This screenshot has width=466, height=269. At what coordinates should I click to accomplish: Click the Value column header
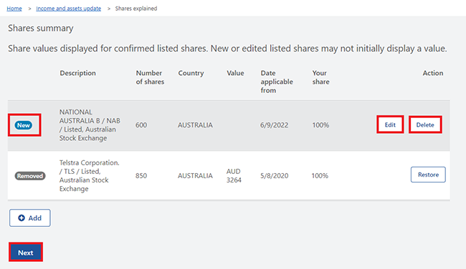(x=235, y=73)
